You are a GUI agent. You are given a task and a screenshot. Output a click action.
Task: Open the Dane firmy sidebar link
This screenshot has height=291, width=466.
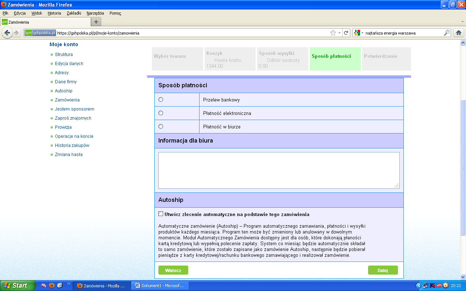coord(66,82)
